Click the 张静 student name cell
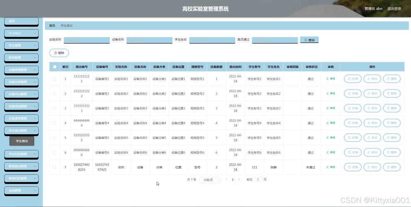 click(x=274, y=167)
